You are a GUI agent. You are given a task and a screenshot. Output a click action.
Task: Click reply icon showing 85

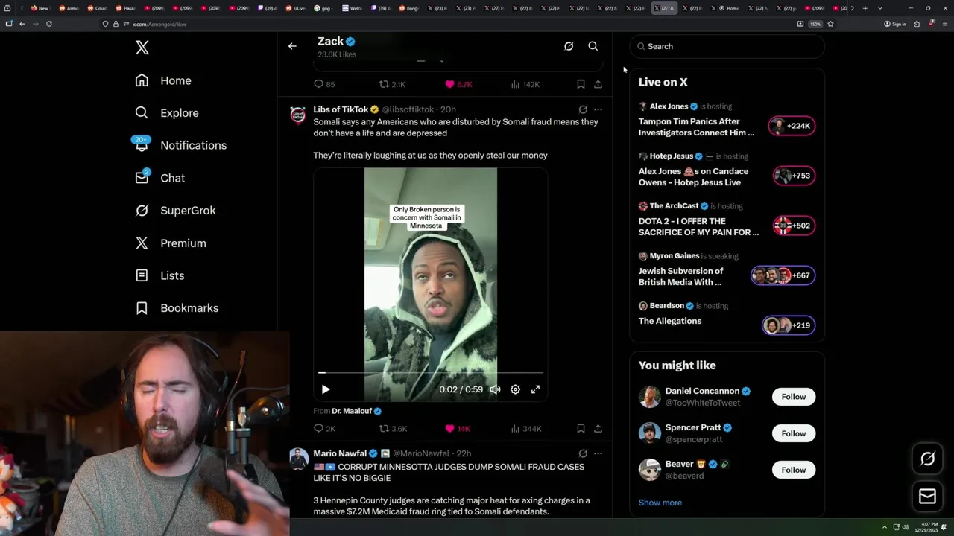(x=324, y=84)
